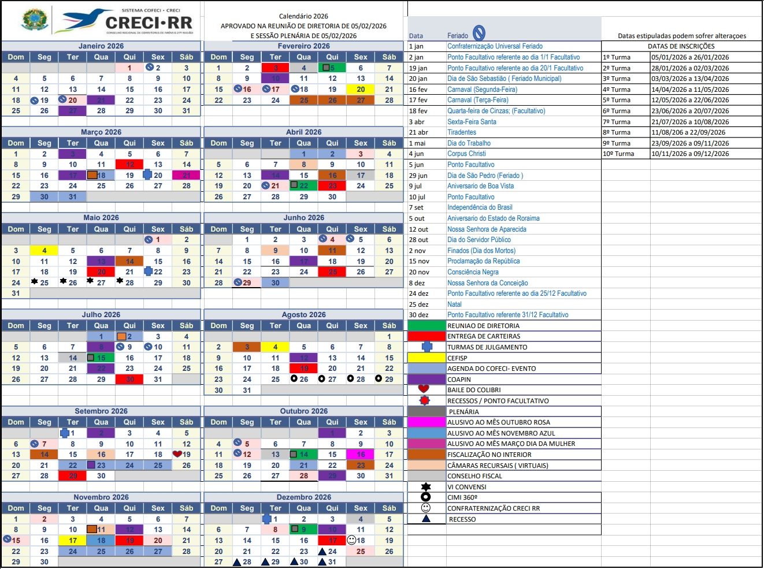Select the black star VI CONVENSI legend icon
The image size is (764, 569).
(426, 487)
